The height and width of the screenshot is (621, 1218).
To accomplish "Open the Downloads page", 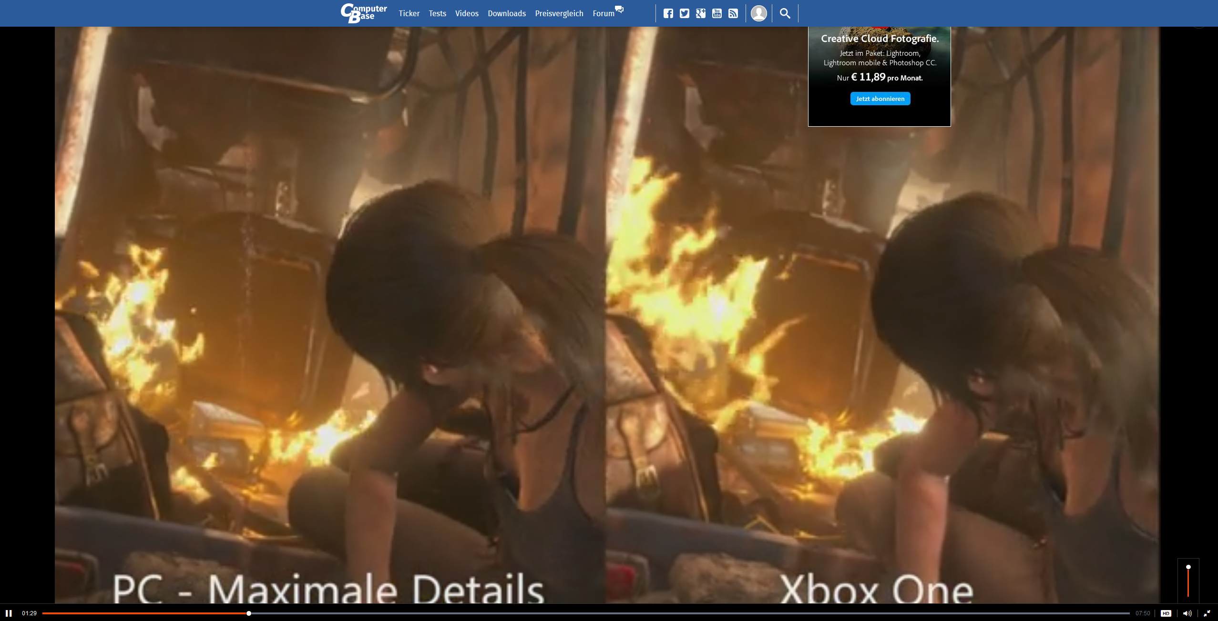I will [506, 13].
